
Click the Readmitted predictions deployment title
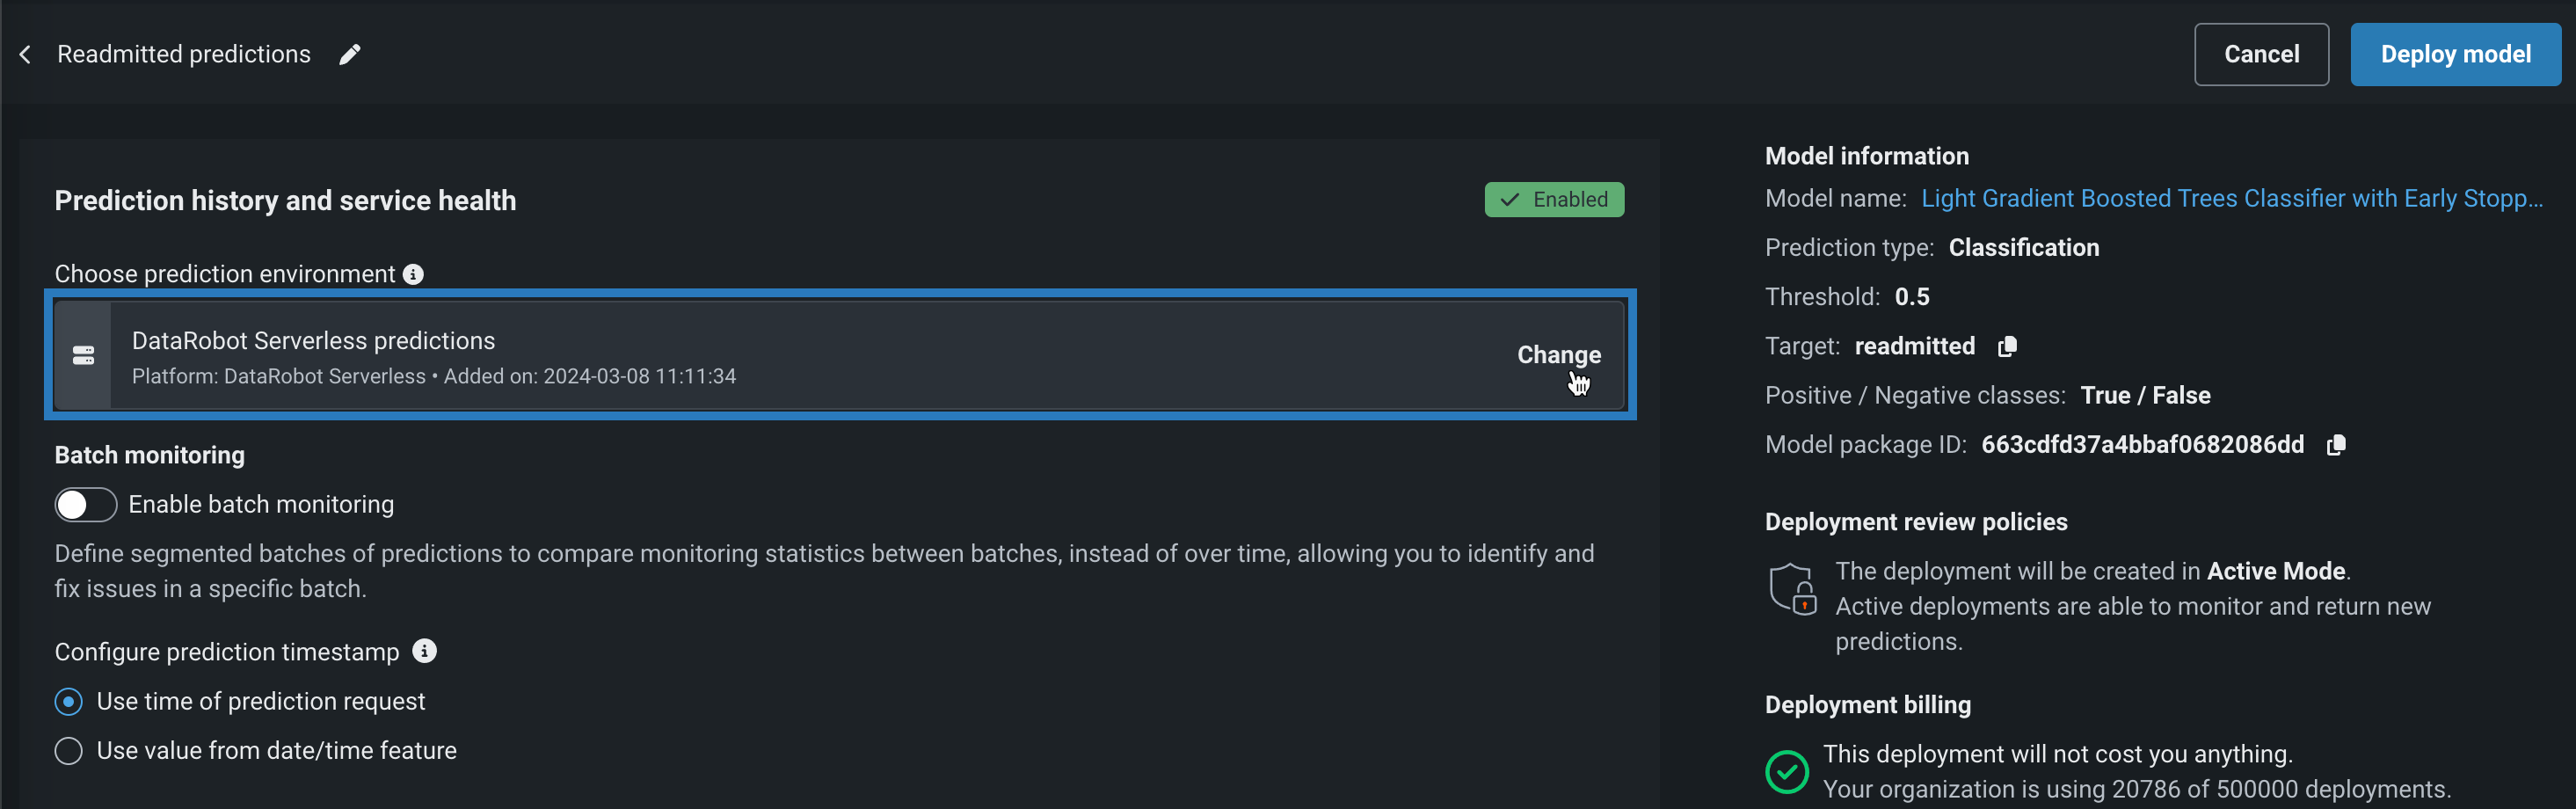(184, 54)
